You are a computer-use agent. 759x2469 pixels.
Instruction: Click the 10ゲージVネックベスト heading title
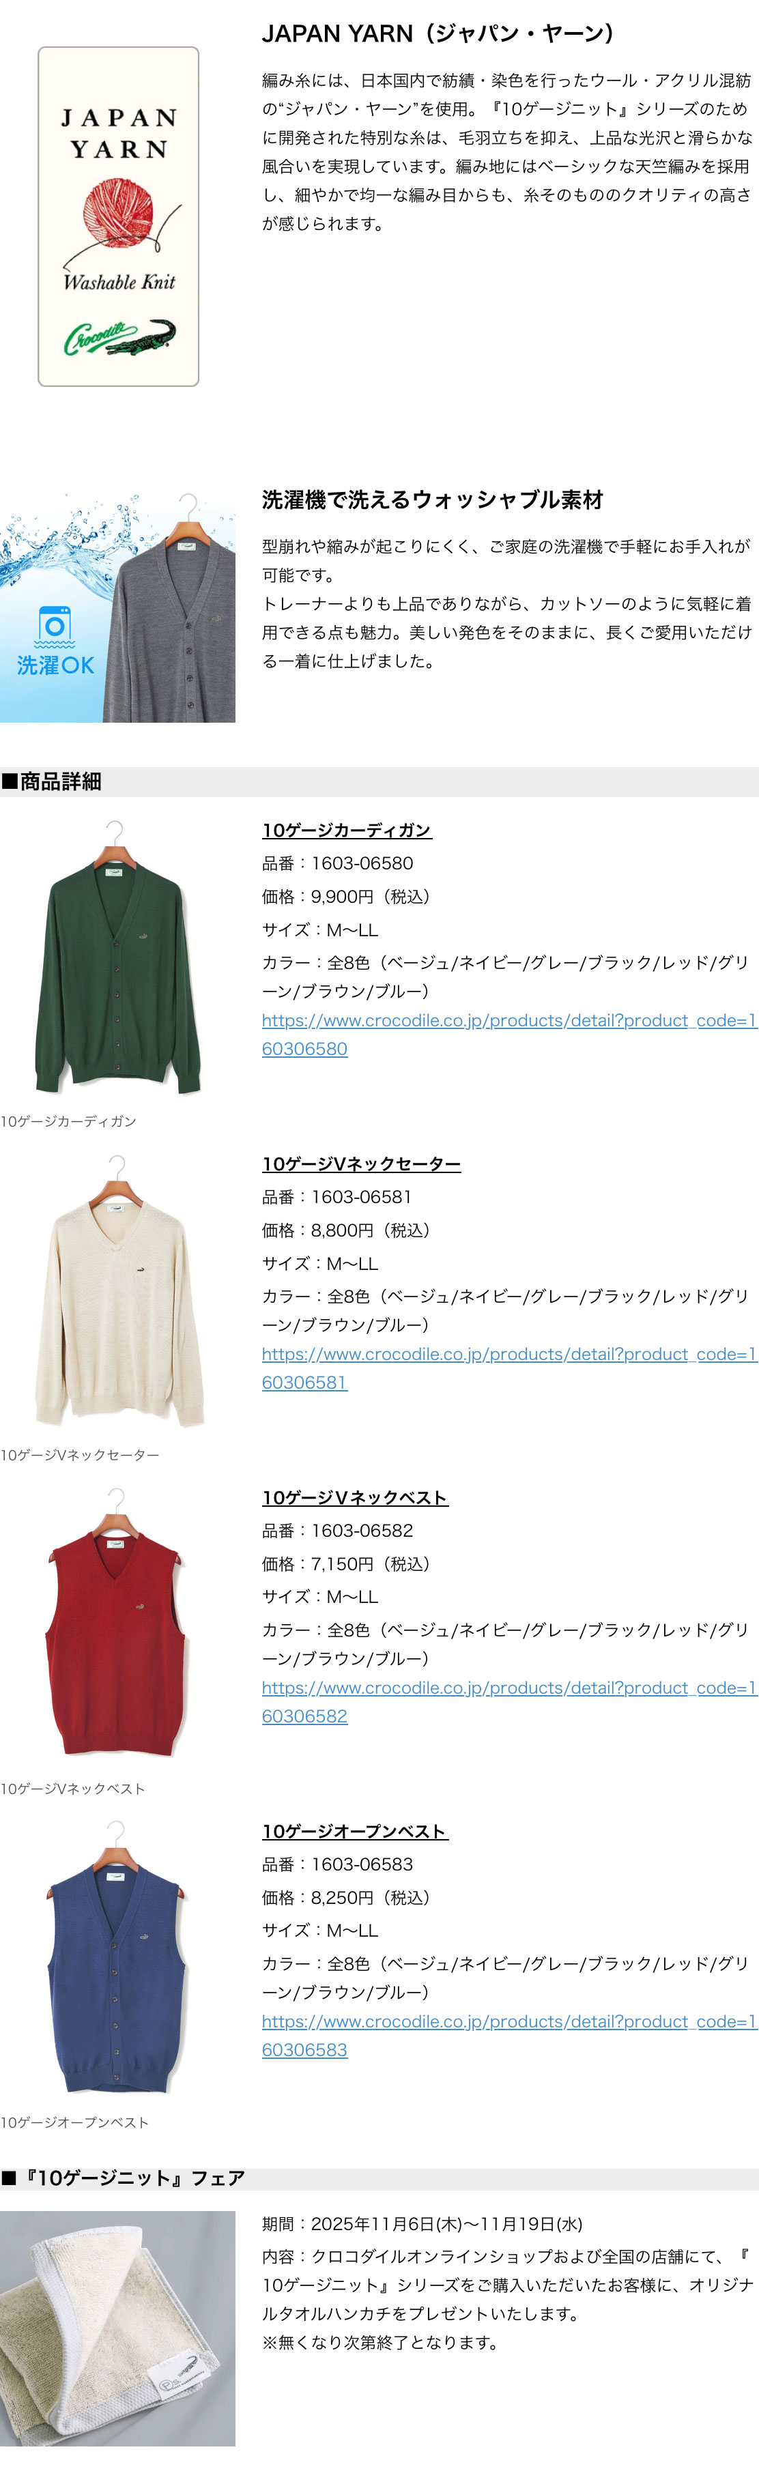click(356, 1497)
